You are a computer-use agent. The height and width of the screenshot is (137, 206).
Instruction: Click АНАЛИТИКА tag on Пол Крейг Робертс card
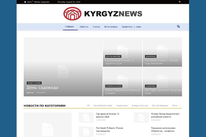point(151,57)
